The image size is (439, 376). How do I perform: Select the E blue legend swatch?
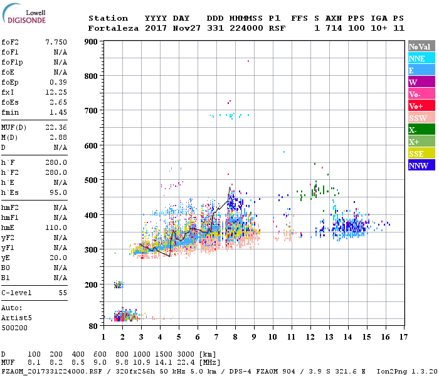click(421, 70)
